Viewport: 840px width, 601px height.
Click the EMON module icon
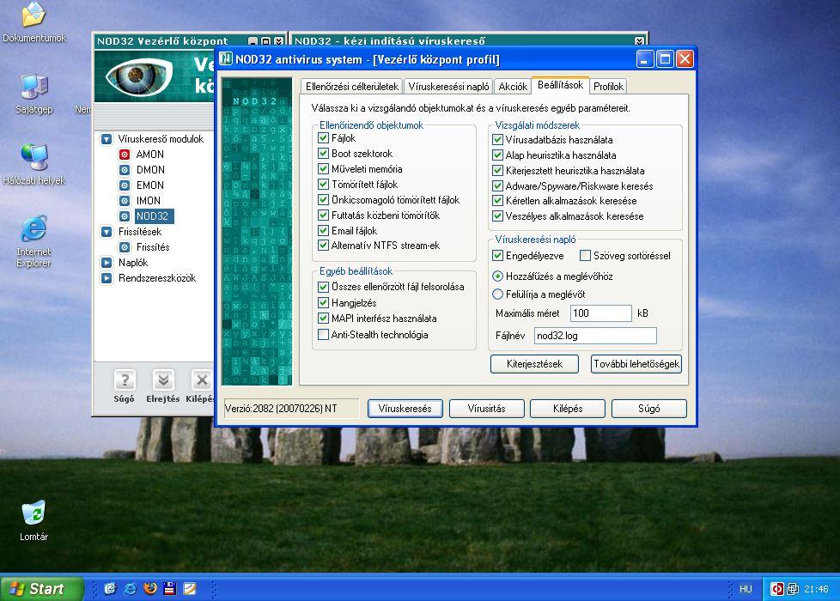point(125,185)
